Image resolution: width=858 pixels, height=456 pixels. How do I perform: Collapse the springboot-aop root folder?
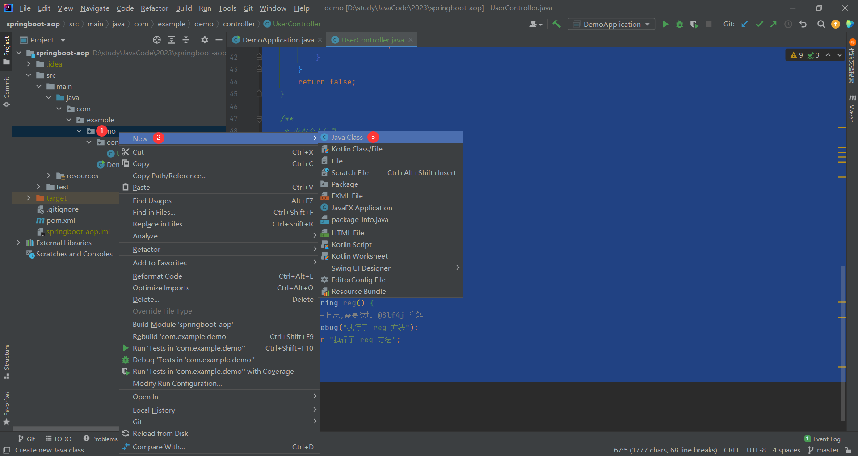coord(19,53)
